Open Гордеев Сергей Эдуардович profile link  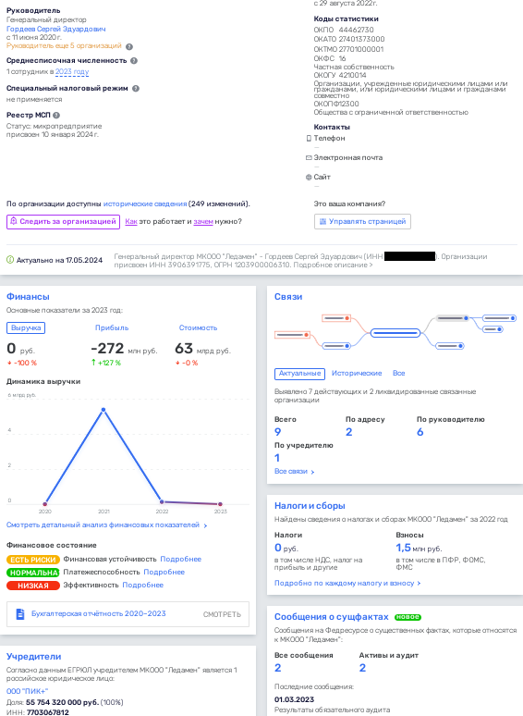click(x=56, y=29)
